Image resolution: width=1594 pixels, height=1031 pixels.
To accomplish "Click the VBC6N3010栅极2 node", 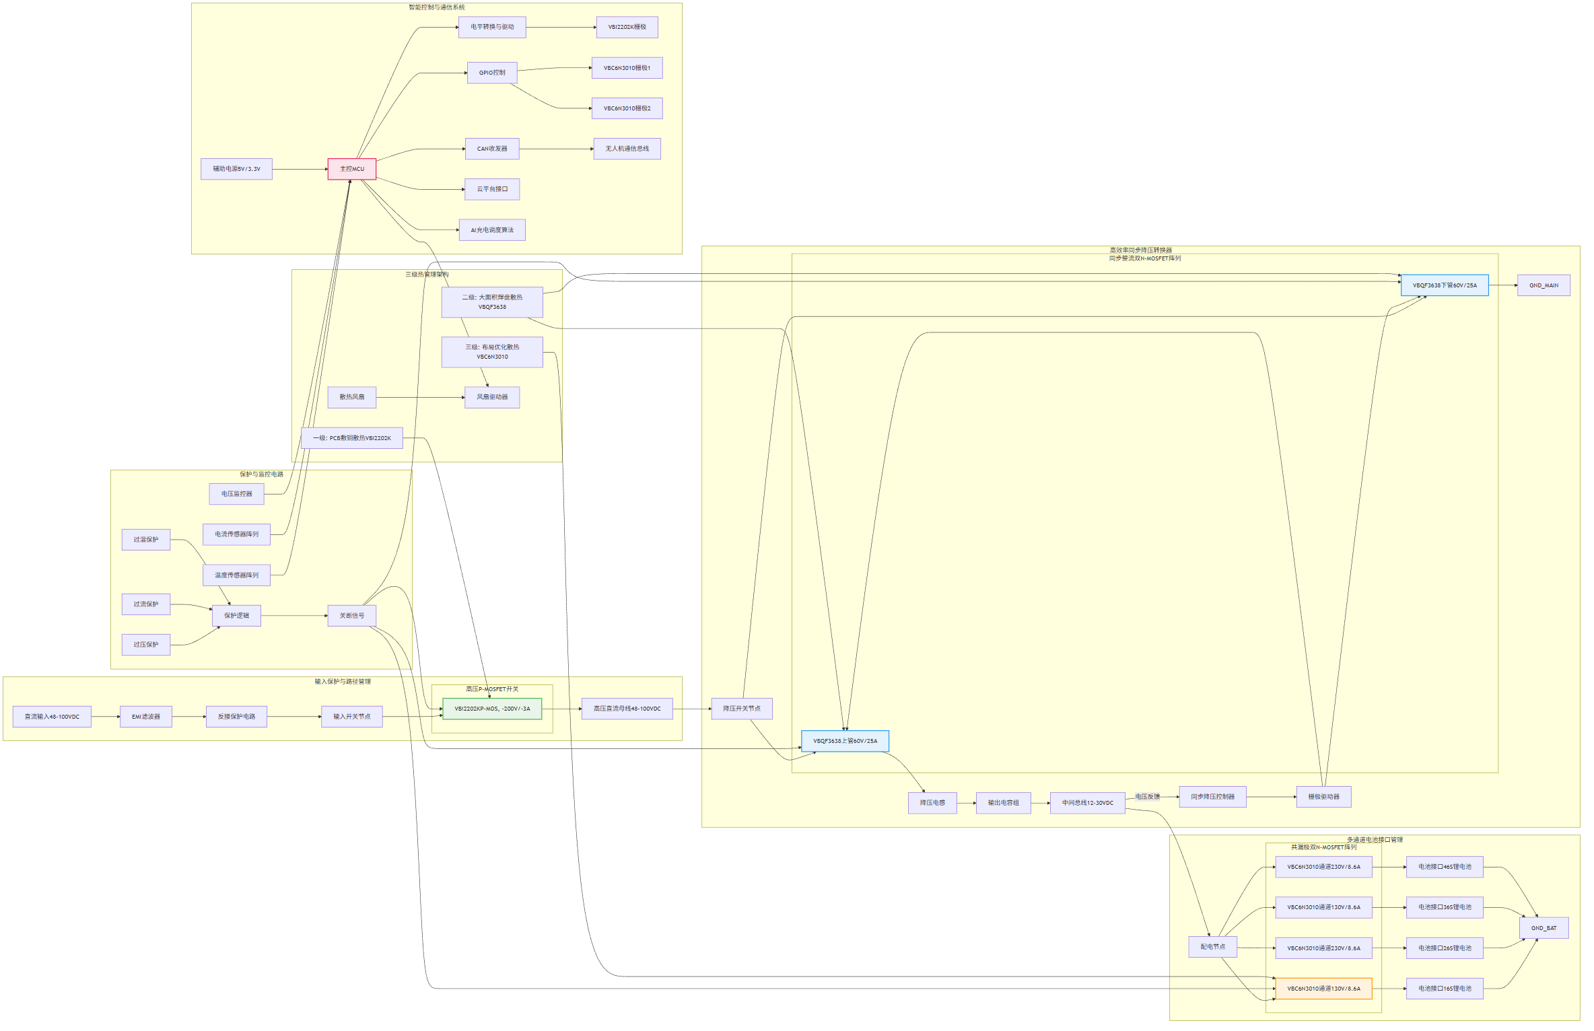I will [x=627, y=108].
